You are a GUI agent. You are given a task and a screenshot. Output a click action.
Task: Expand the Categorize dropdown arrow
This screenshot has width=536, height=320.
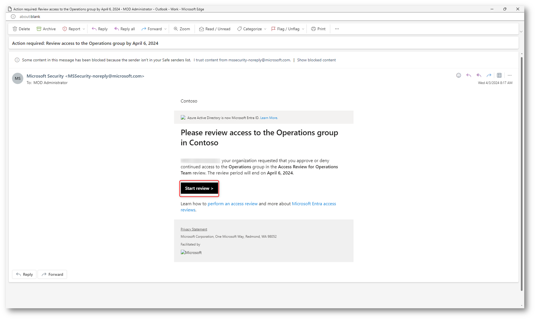265,29
